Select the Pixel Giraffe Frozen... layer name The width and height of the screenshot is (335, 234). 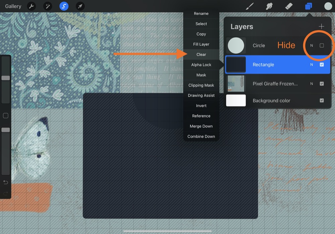click(275, 83)
